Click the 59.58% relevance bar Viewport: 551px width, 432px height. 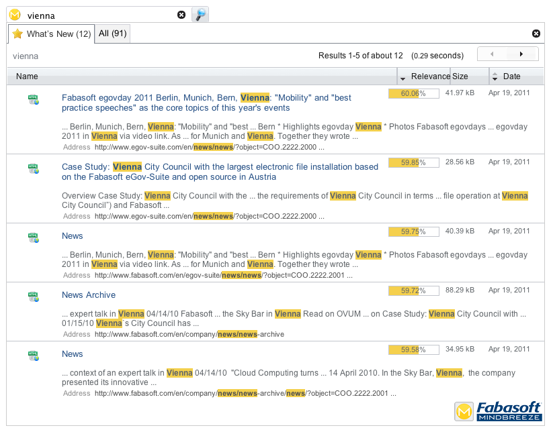tap(414, 350)
